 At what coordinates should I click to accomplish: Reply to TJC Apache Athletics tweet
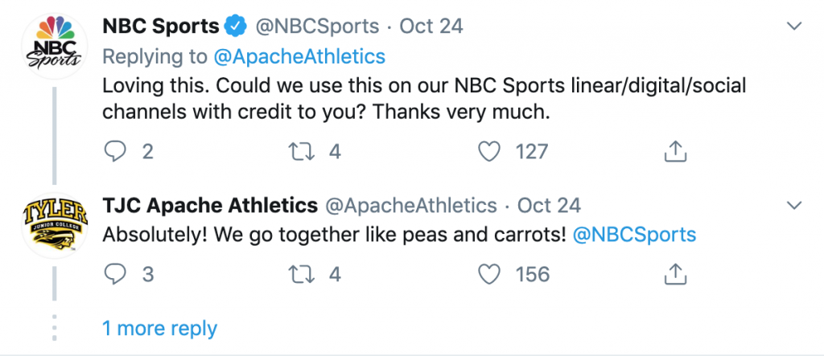(115, 275)
